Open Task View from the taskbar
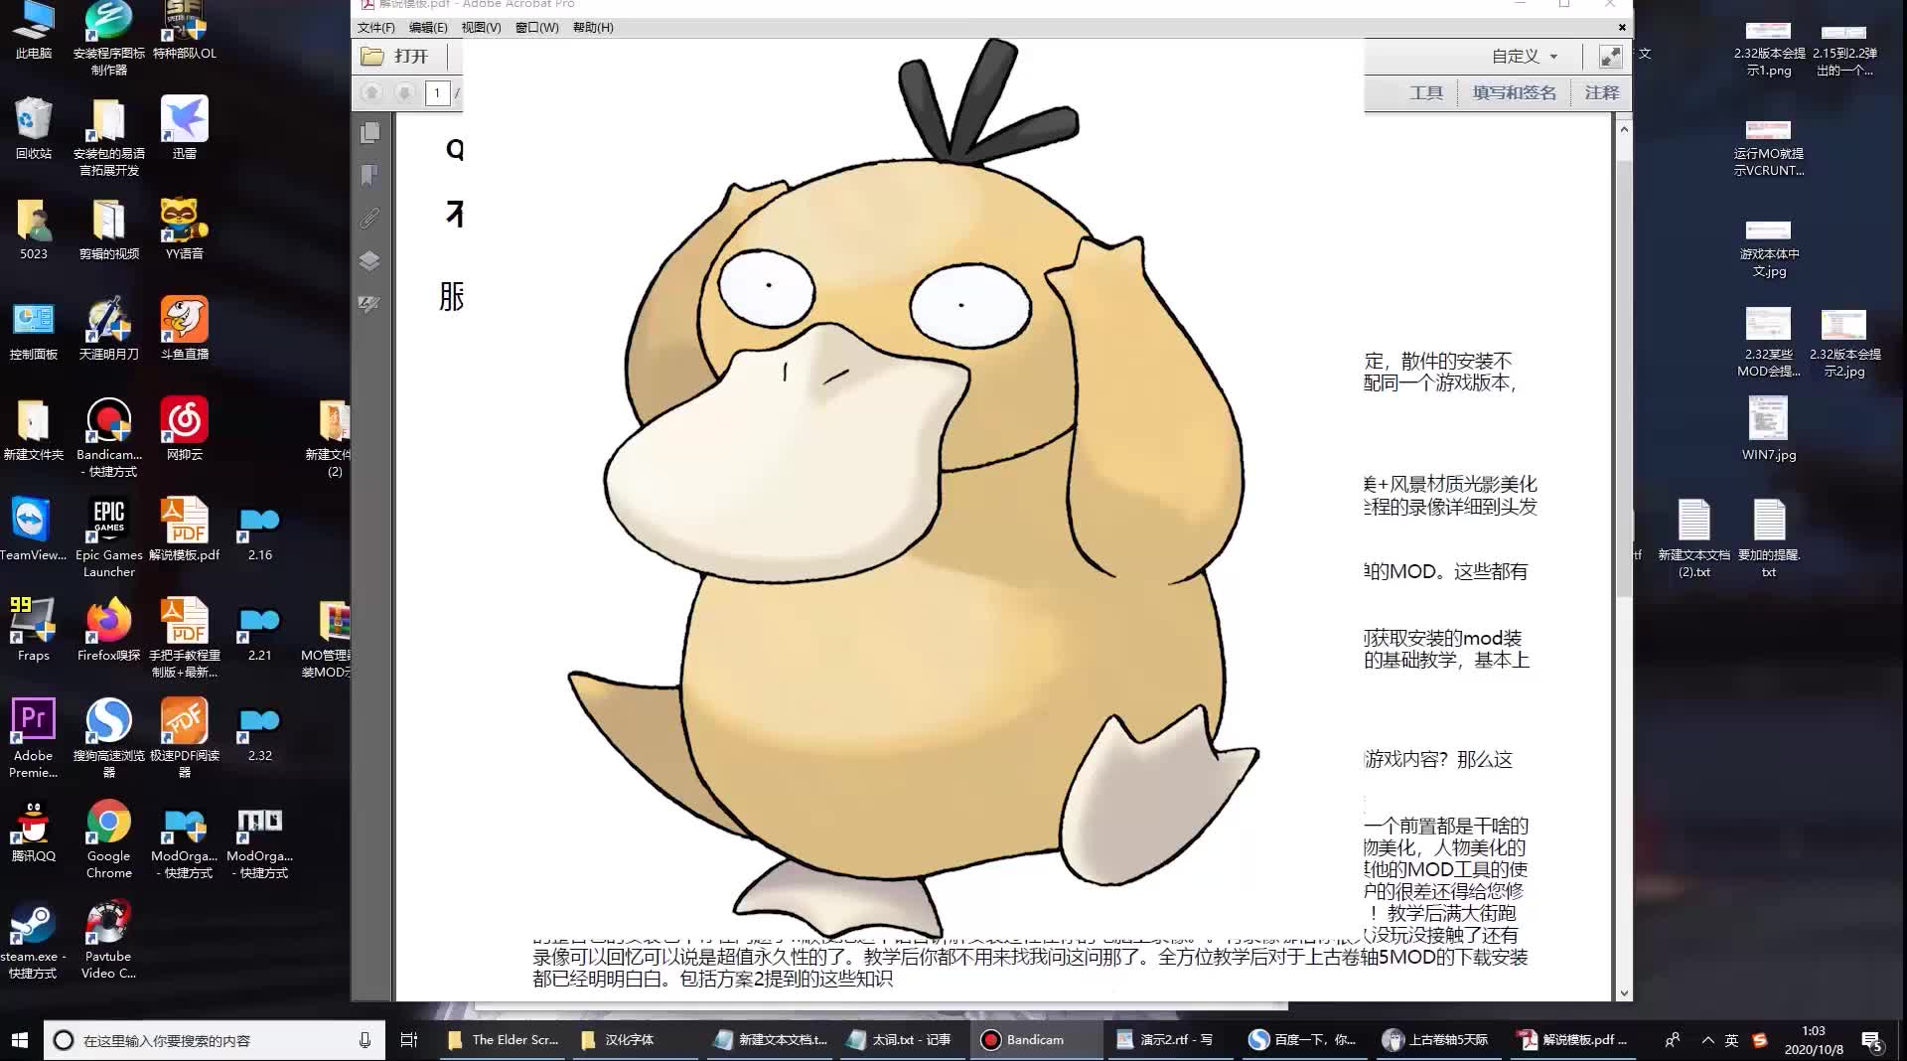1907x1061 pixels. (x=408, y=1040)
